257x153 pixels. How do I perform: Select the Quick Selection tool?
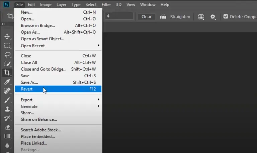(x=7, y=64)
